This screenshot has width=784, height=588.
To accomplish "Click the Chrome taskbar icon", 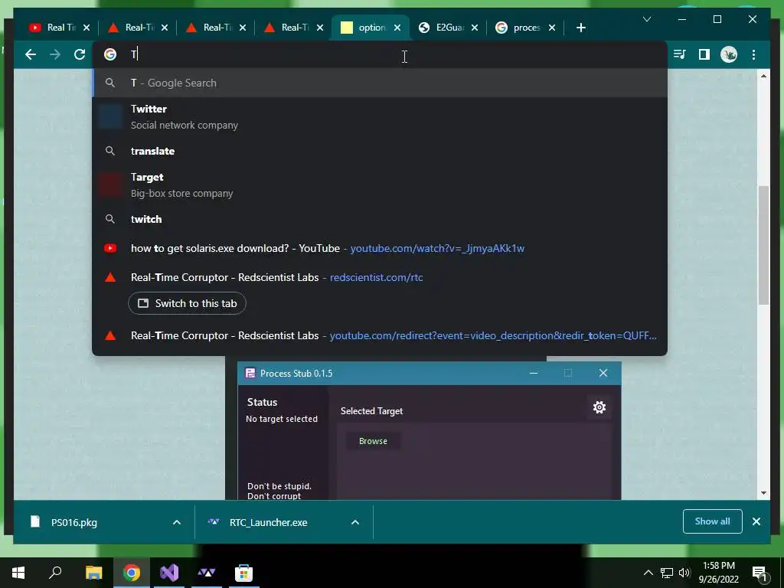I will pos(132,573).
